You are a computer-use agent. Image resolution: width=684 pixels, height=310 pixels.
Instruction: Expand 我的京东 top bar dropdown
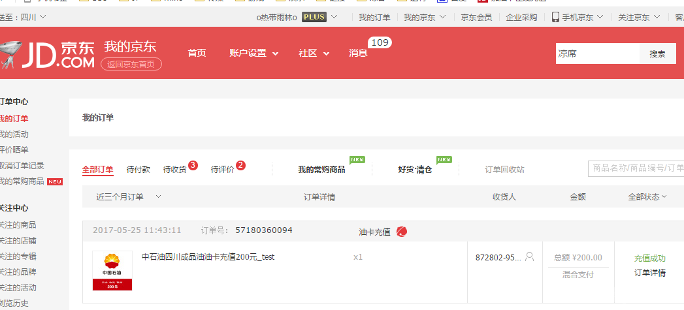(425, 17)
